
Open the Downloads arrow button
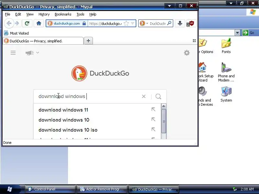pyautogui.click(x=180, y=23)
